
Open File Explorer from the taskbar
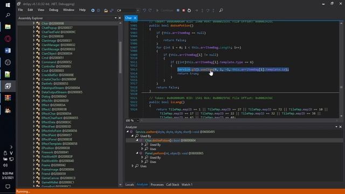click(x=8, y=27)
